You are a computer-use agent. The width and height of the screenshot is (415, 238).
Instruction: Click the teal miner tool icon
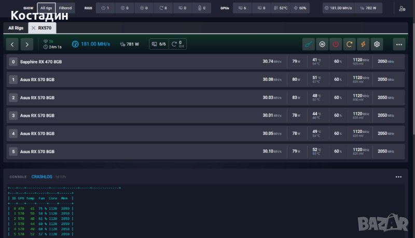click(309, 44)
